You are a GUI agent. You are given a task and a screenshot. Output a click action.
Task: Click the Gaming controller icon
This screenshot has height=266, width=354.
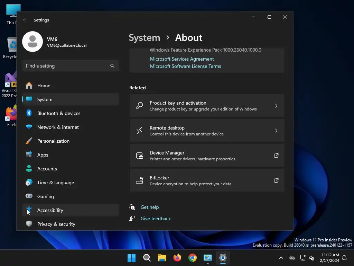pos(29,196)
